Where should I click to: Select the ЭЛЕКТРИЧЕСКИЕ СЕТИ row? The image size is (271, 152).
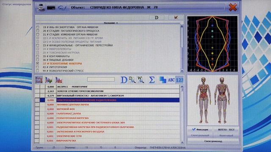107,136
